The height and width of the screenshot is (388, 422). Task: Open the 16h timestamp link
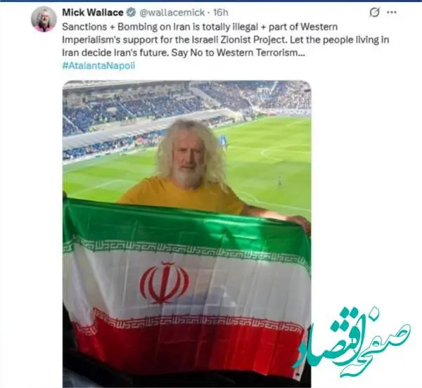point(221,13)
